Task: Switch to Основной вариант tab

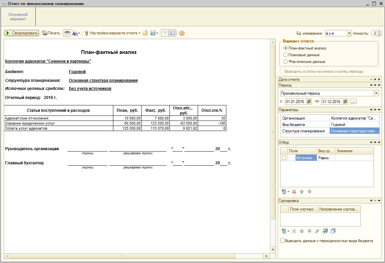Action: click(18, 17)
